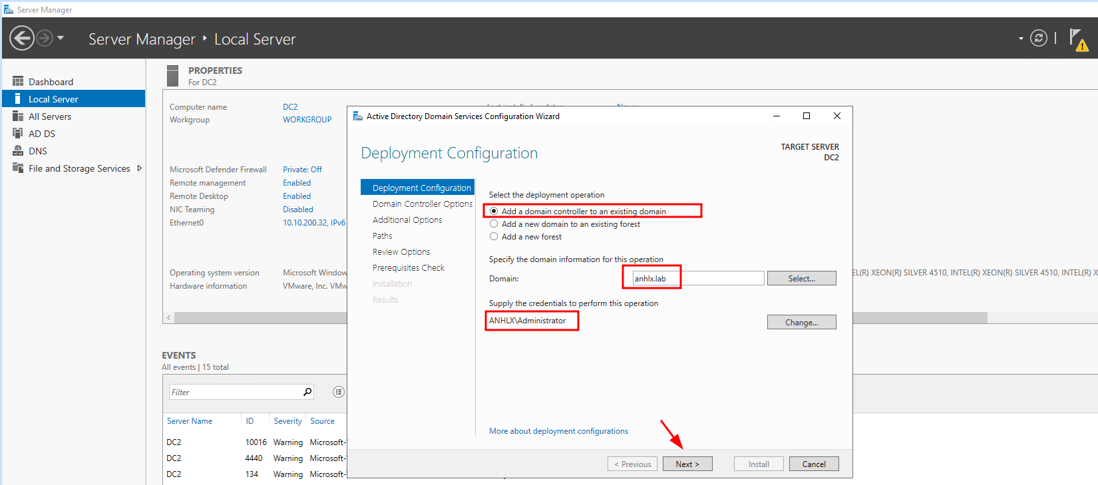Click the Next button in wizard
Image resolution: width=1098 pixels, height=485 pixels.
(x=687, y=464)
